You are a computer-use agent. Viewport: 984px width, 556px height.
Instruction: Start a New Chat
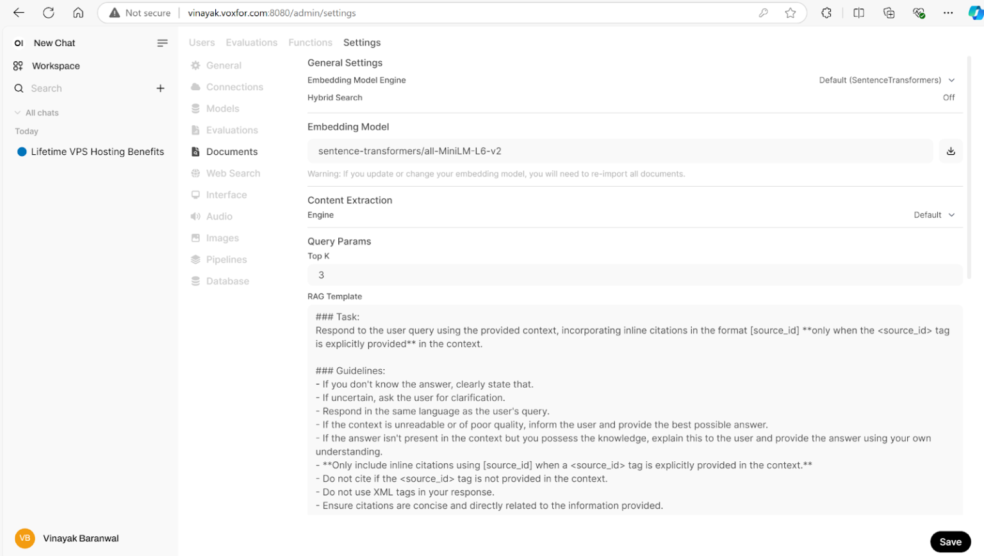click(x=54, y=43)
